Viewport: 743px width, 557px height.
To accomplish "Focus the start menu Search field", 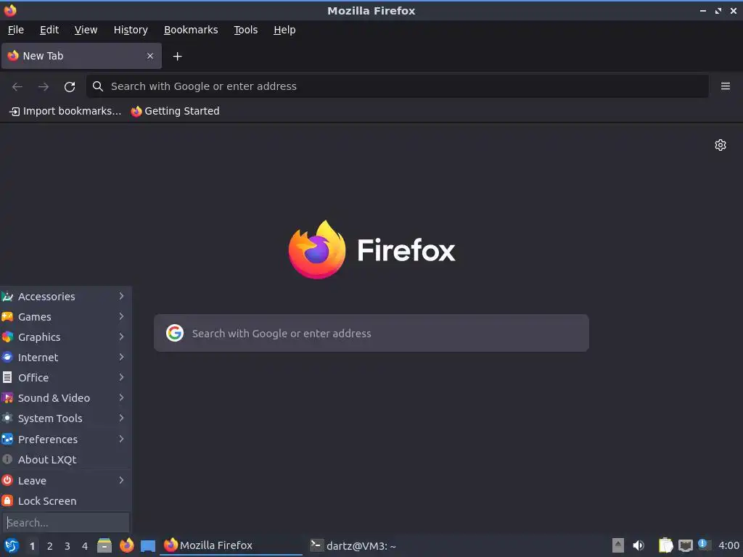I will pos(66,523).
